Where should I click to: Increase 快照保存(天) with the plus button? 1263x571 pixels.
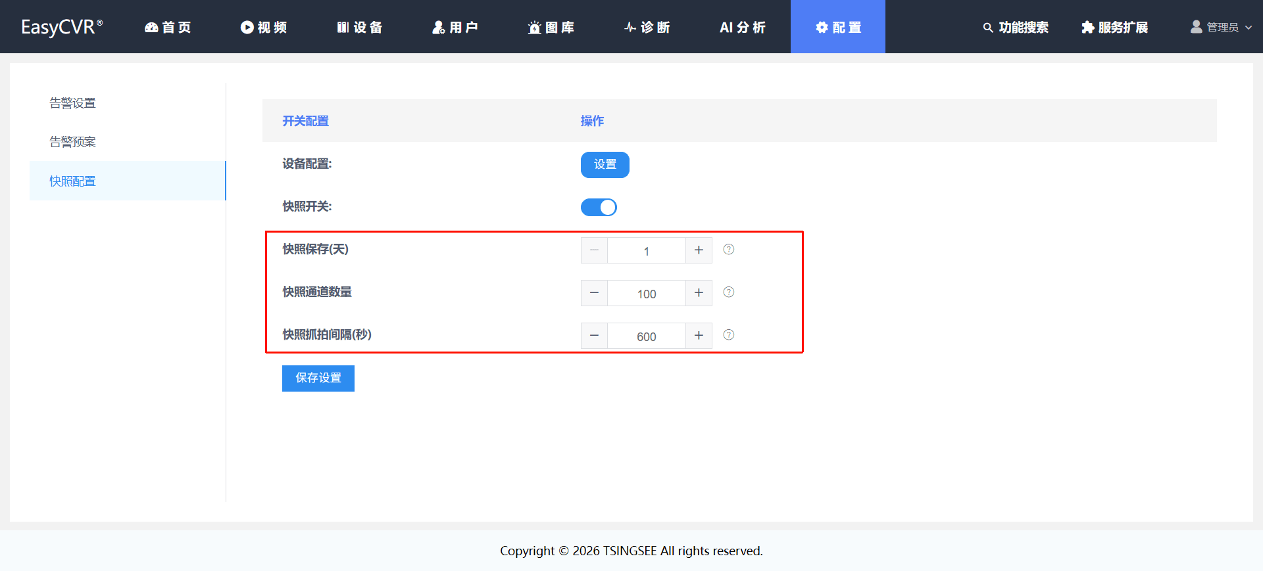[x=699, y=250]
